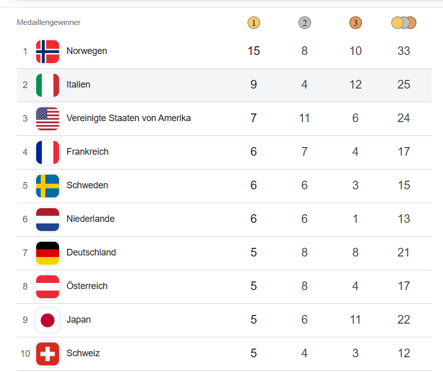443x372 pixels.
Task: Click the United States flag icon
Action: click(47, 119)
